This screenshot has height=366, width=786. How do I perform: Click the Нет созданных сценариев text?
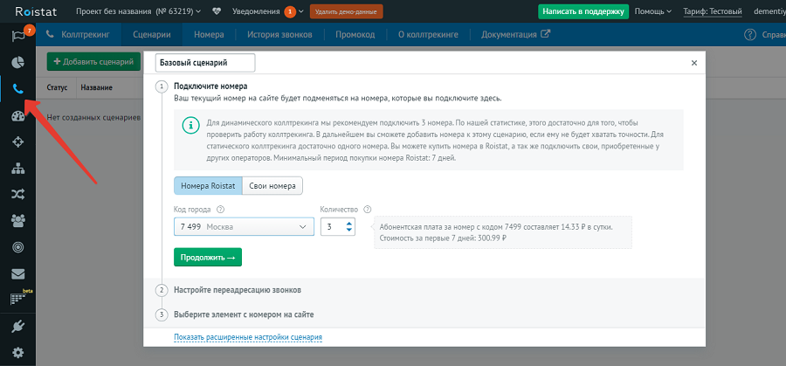pyautogui.click(x=93, y=117)
